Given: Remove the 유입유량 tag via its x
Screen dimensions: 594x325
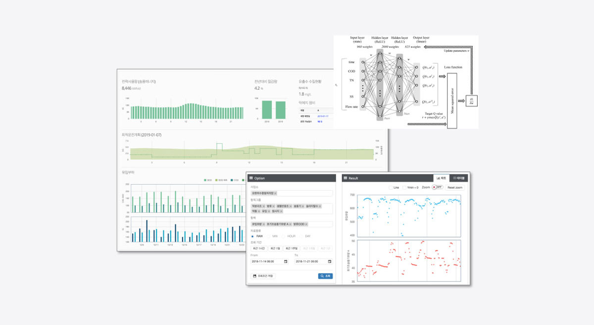Looking at the screenshot, I should pos(264,224).
